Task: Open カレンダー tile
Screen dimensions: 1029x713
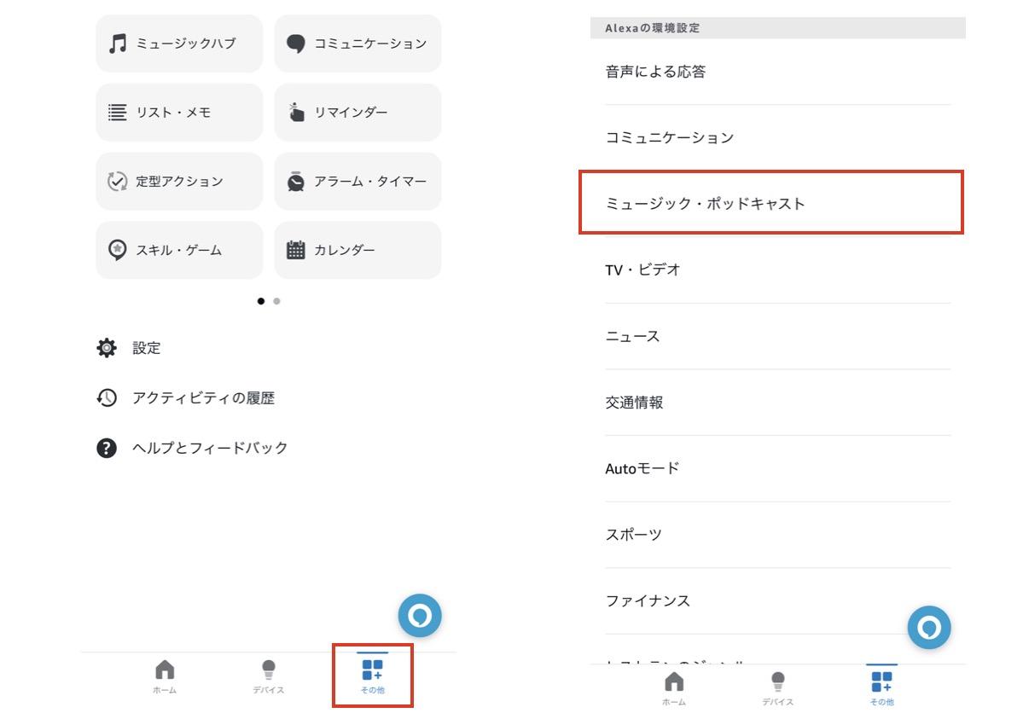Action: click(x=358, y=251)
